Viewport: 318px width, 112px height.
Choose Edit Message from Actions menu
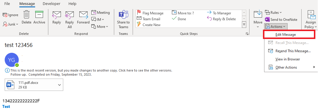(289, 35)
